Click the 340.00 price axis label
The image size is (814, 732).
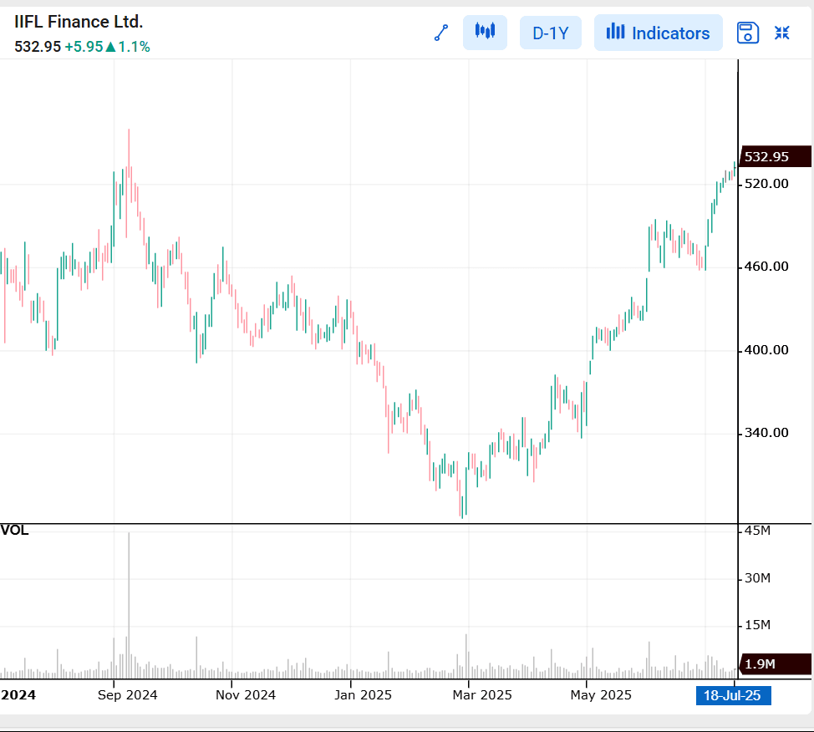click(x=766, y=433)
